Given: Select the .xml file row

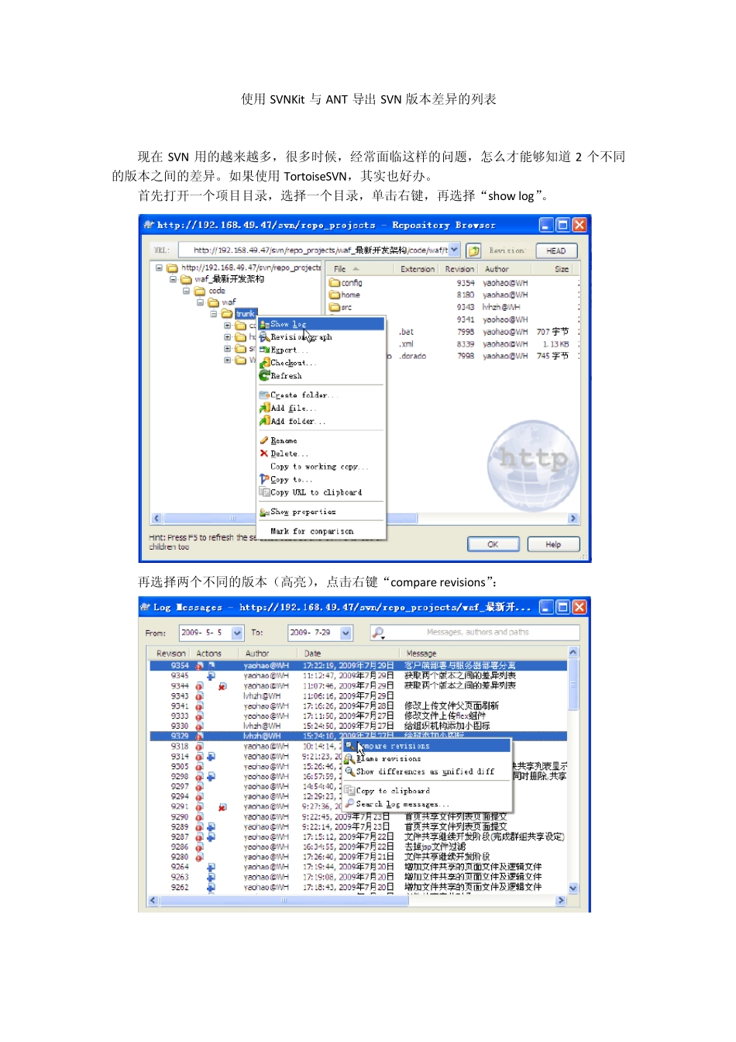Looking at the screenshot, I should (x=453, y=343).
